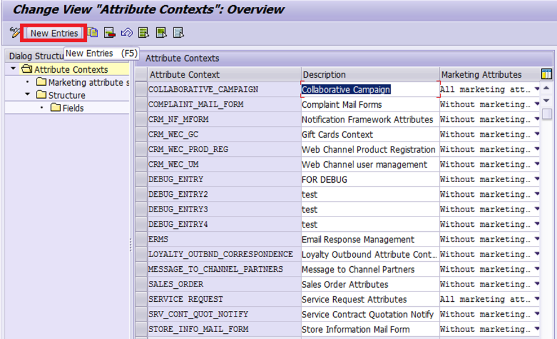Select row marker for DEBUG_ENTRY

click(x=141, y=179)
